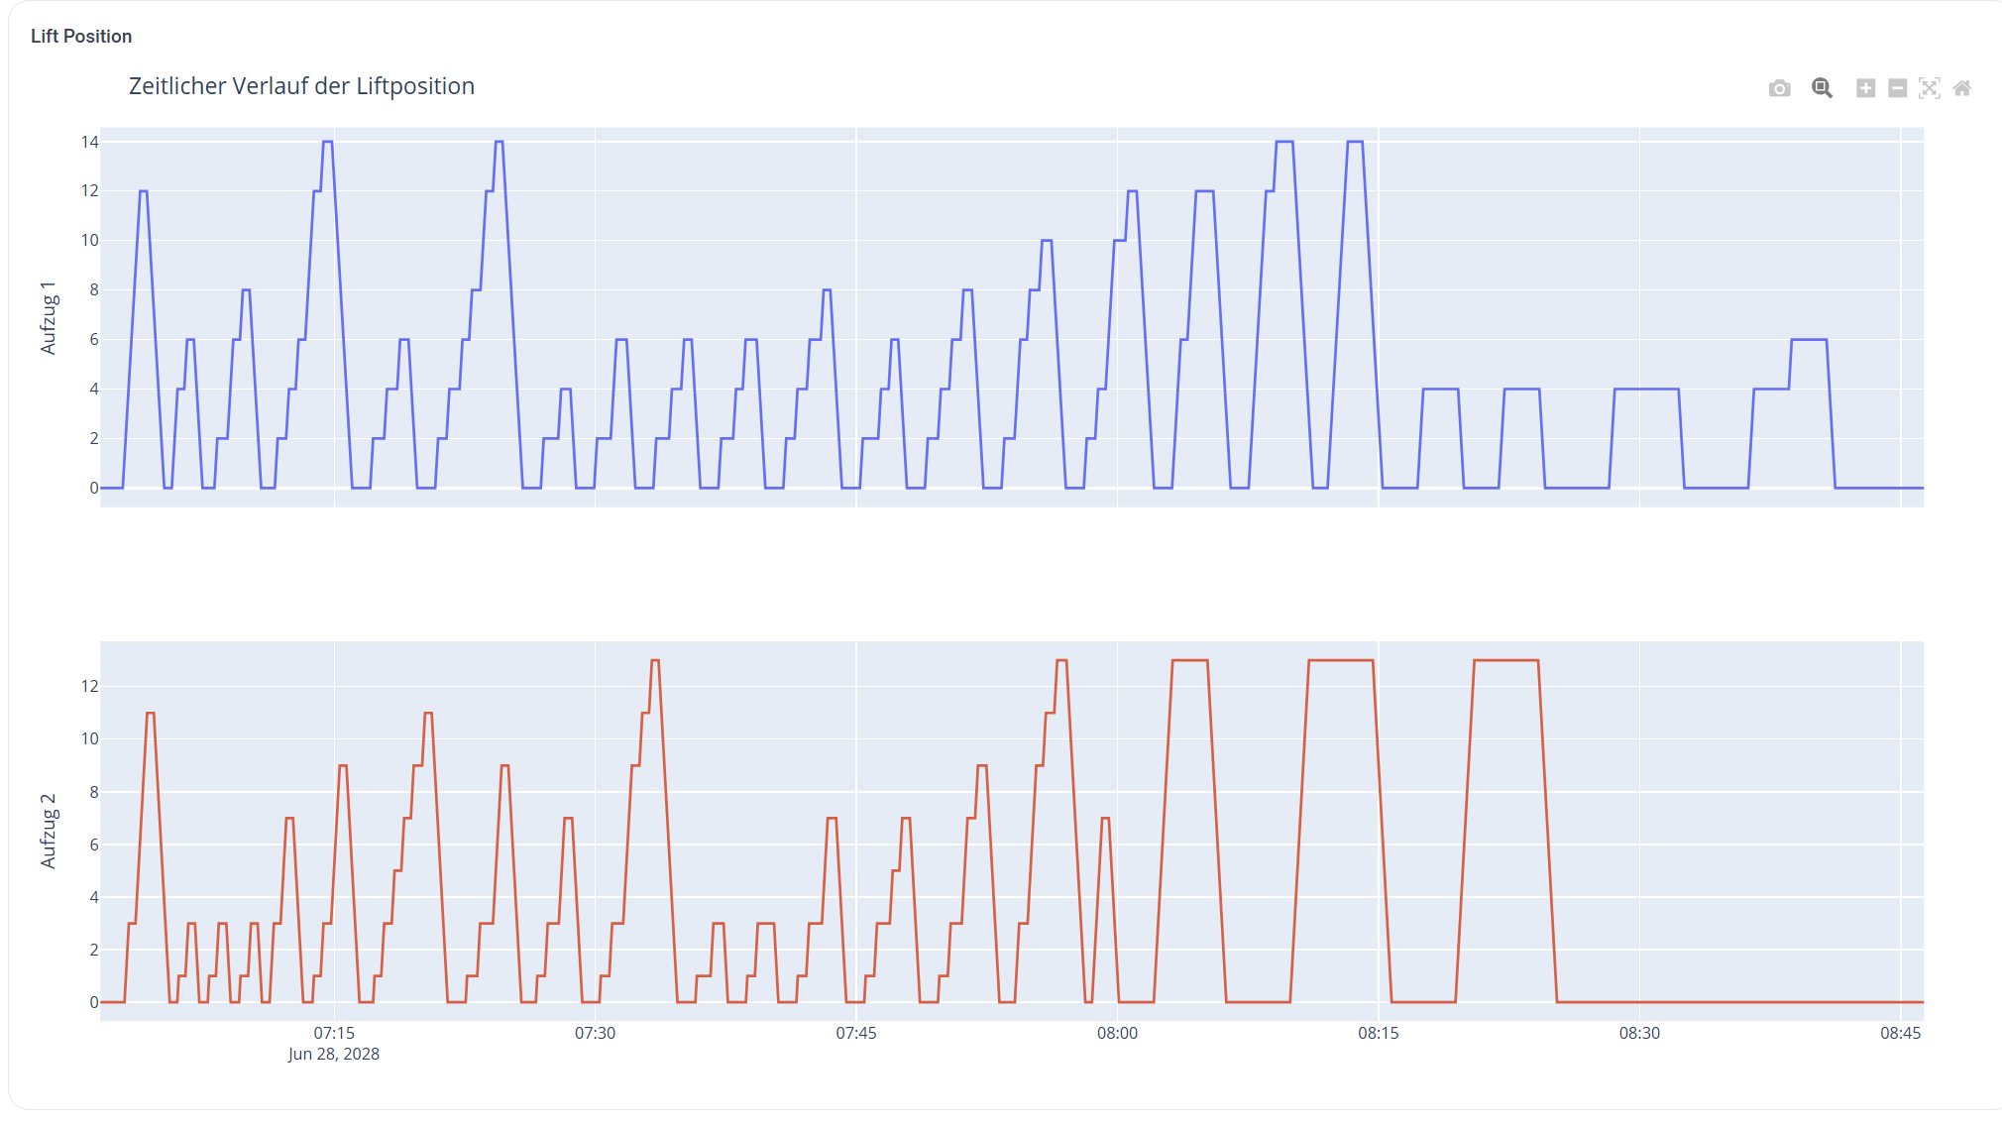Screen dimensions: 2002x1127
Task: Download plot as PNG camera icon
Action: [1779, 88]
